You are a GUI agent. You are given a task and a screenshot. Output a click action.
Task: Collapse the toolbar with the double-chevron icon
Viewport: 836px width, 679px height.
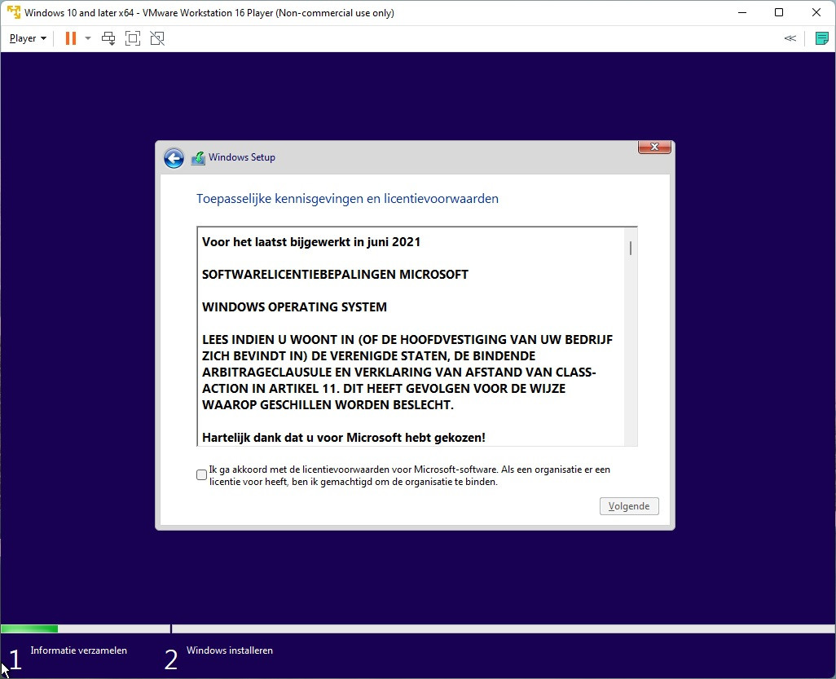click(790, 38)
